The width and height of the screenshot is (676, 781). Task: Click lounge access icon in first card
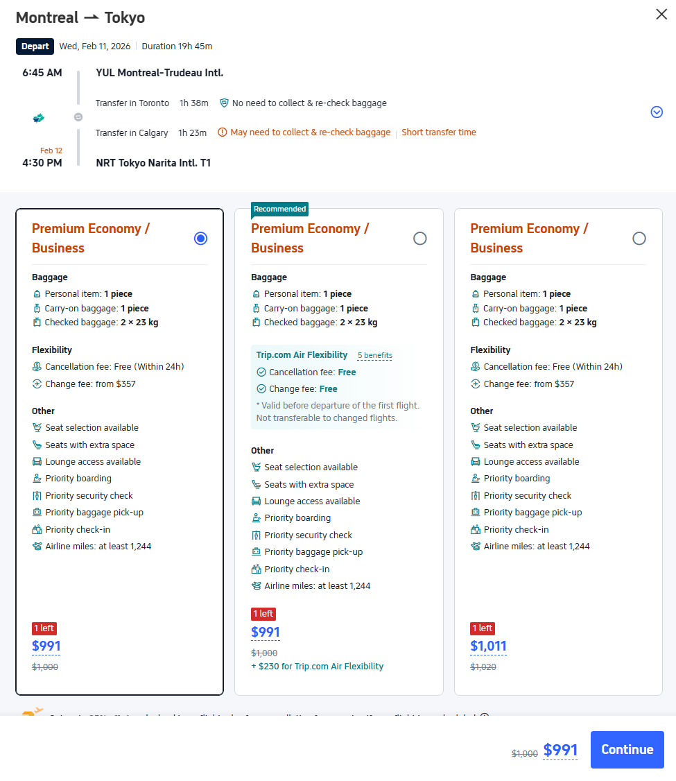pyautogui.click(x=37, y=462)
